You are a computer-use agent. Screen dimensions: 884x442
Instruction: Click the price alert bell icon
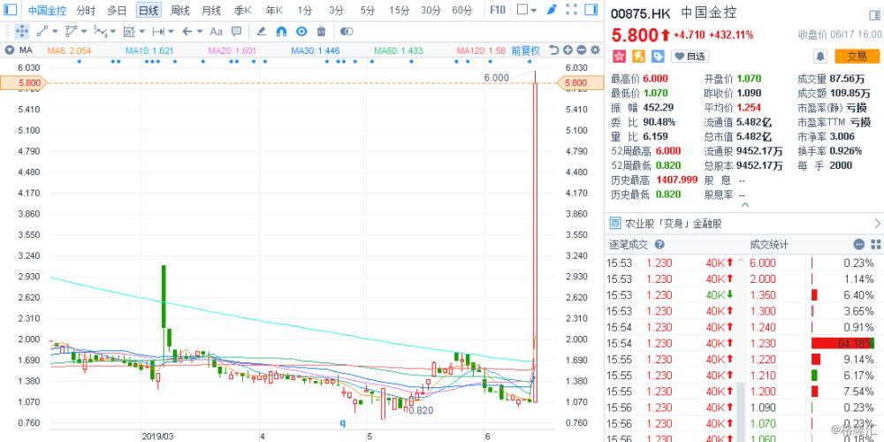coord(819,57)
